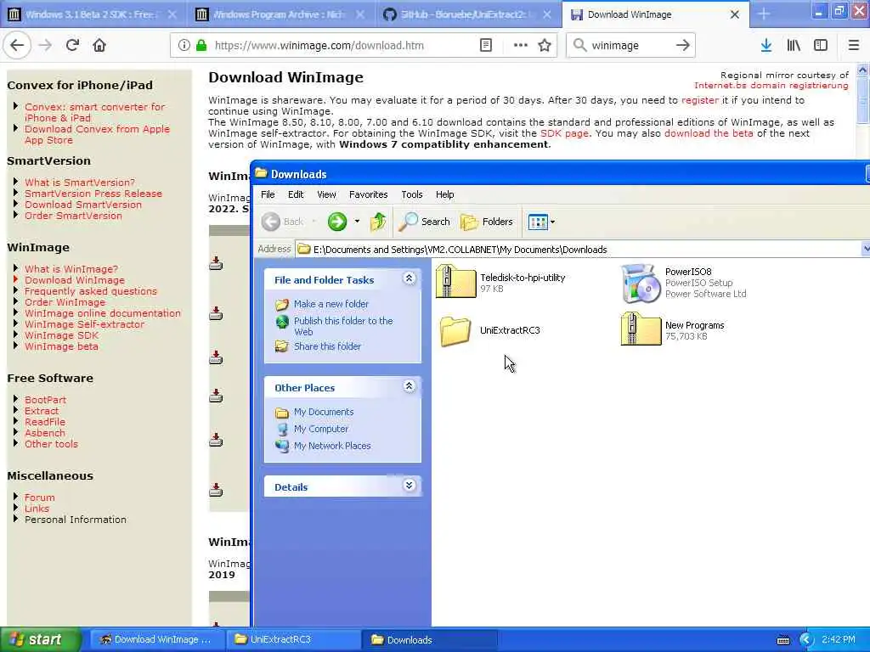The height and width of the screenshot is (652, 870).
Task: Switch to Download WinImage taskbar button
Action: (157, 639)
